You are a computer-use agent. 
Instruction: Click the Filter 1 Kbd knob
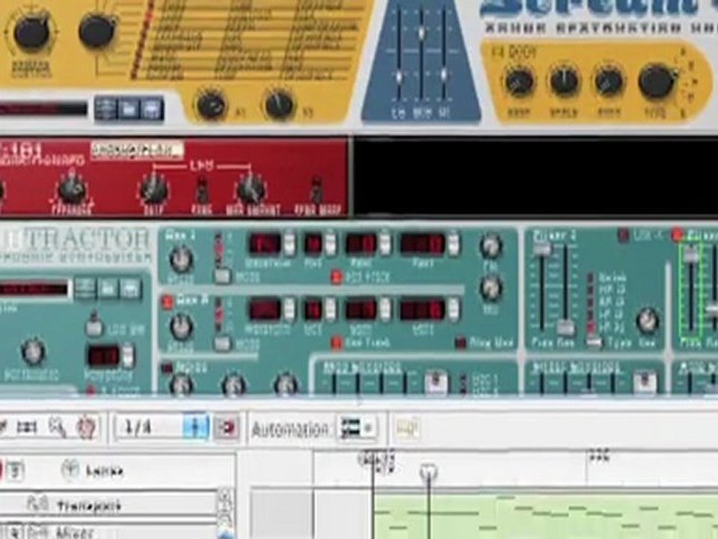click(x=648, y=321)
